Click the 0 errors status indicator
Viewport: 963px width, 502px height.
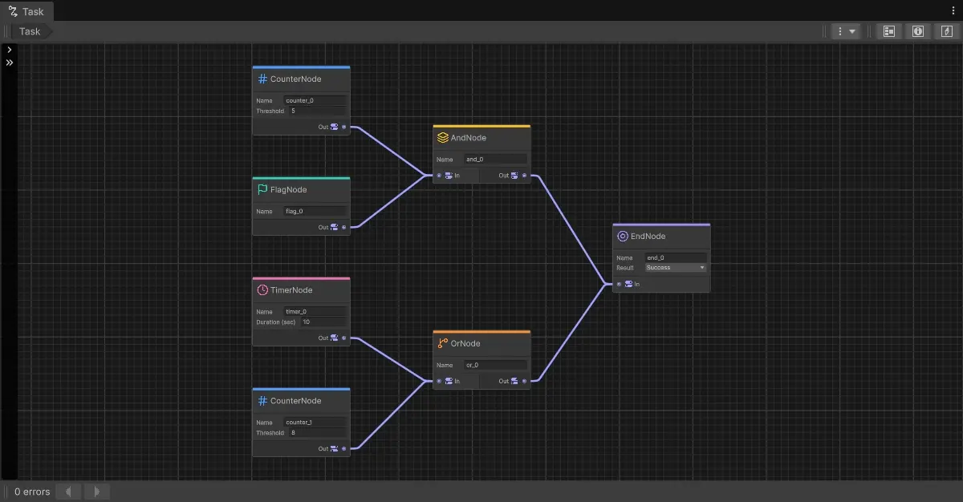pyautogui.click(x=32, y=492)
